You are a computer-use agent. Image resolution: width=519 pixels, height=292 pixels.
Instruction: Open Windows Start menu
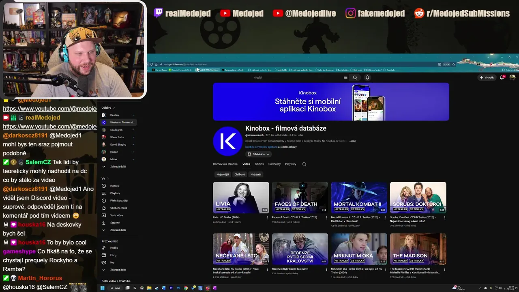click(103, 288)
